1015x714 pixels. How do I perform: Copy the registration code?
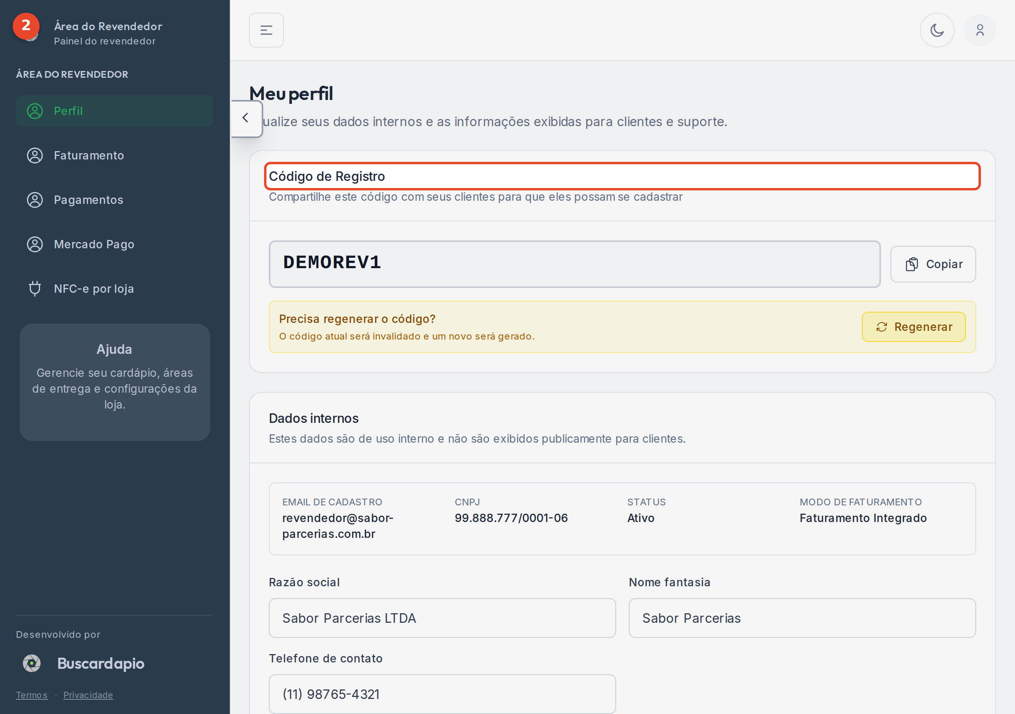tap(933, 264)
